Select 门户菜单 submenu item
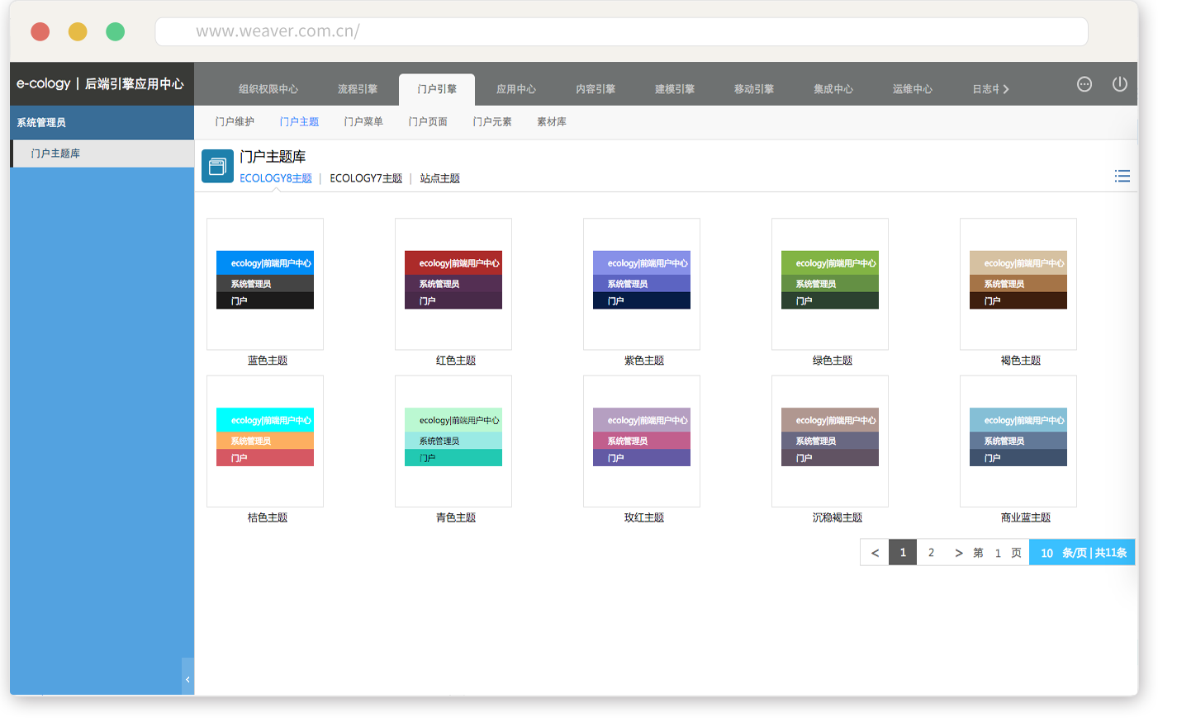 pos(363,122)
